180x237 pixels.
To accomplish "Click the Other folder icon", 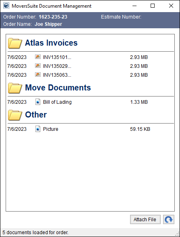I will coord(15,115).
